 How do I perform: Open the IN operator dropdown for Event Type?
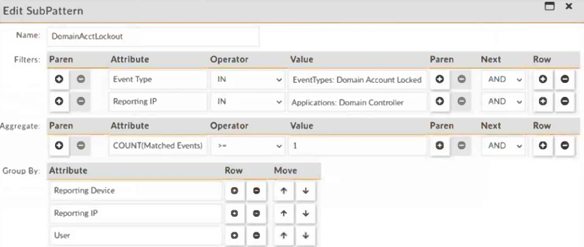pos(247,80)
